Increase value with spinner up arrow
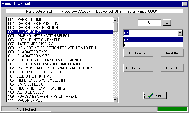 click(167, 21)
